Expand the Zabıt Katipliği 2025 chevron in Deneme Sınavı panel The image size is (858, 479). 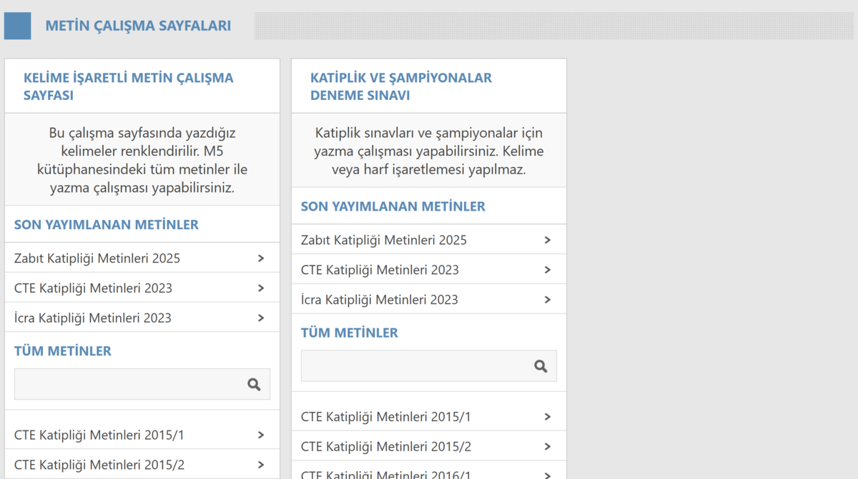(x=548, y=240)
